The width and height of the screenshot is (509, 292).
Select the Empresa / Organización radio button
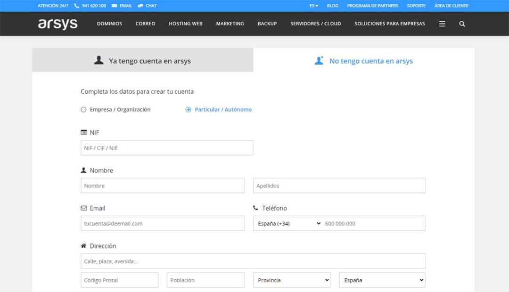(83, 109)
